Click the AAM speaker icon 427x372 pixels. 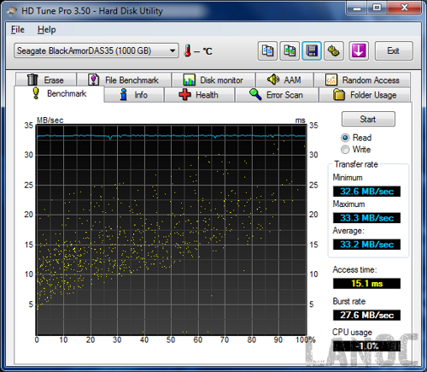click(x=273, y=80)
